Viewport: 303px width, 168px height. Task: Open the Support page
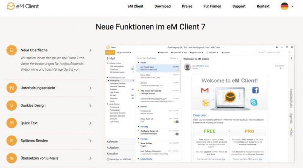pyautogui.click(x=239, y=6)
